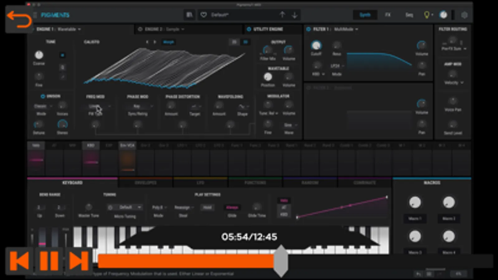The image size is (498, 280).
Task: Open the Keyboard modulation tab
Action: click(72, 183)
